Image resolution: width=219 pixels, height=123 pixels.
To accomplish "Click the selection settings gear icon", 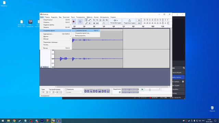I will [120, 92].
